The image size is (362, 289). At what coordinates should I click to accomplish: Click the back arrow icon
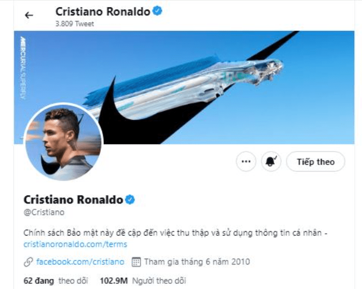coord(29,16)
